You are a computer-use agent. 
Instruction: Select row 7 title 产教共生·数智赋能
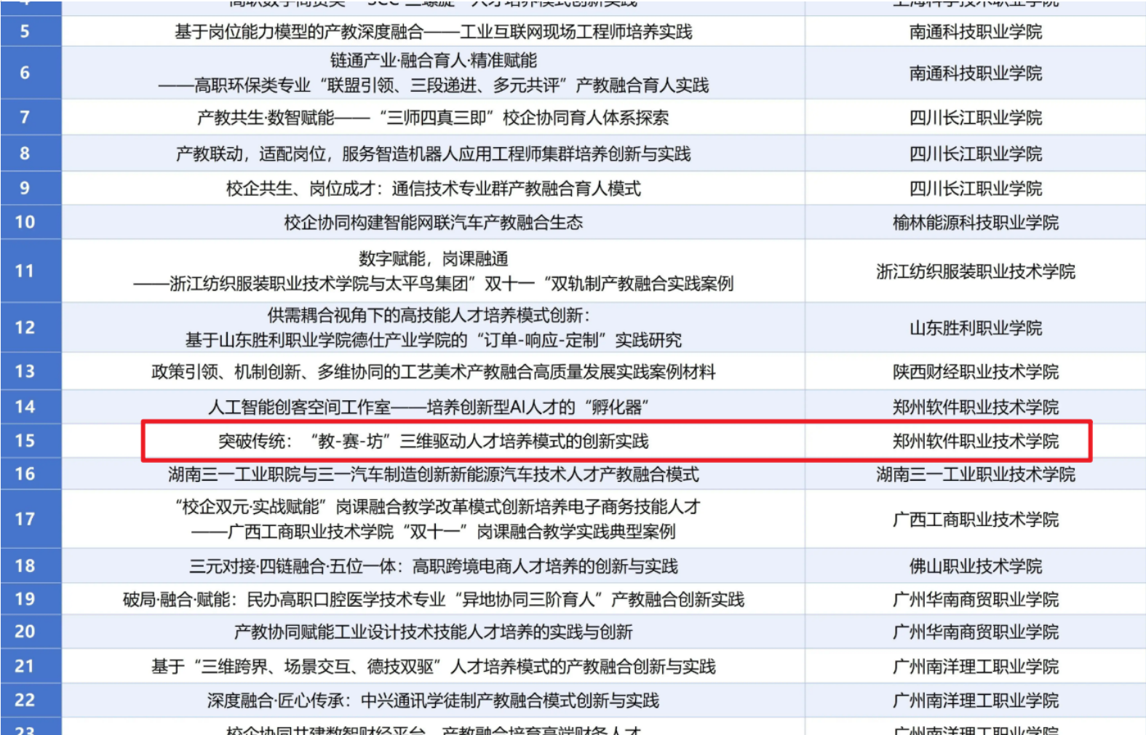433,117
